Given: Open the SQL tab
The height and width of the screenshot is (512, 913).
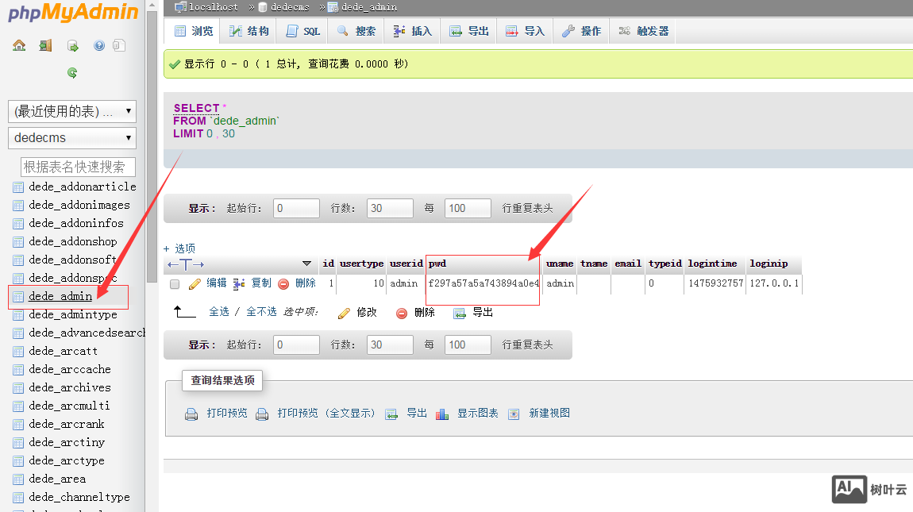Looking at the screenshot, I should [302, 31].
